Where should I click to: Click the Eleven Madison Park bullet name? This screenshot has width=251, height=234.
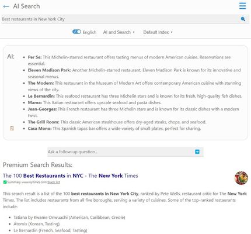click(x=50, y=70)
